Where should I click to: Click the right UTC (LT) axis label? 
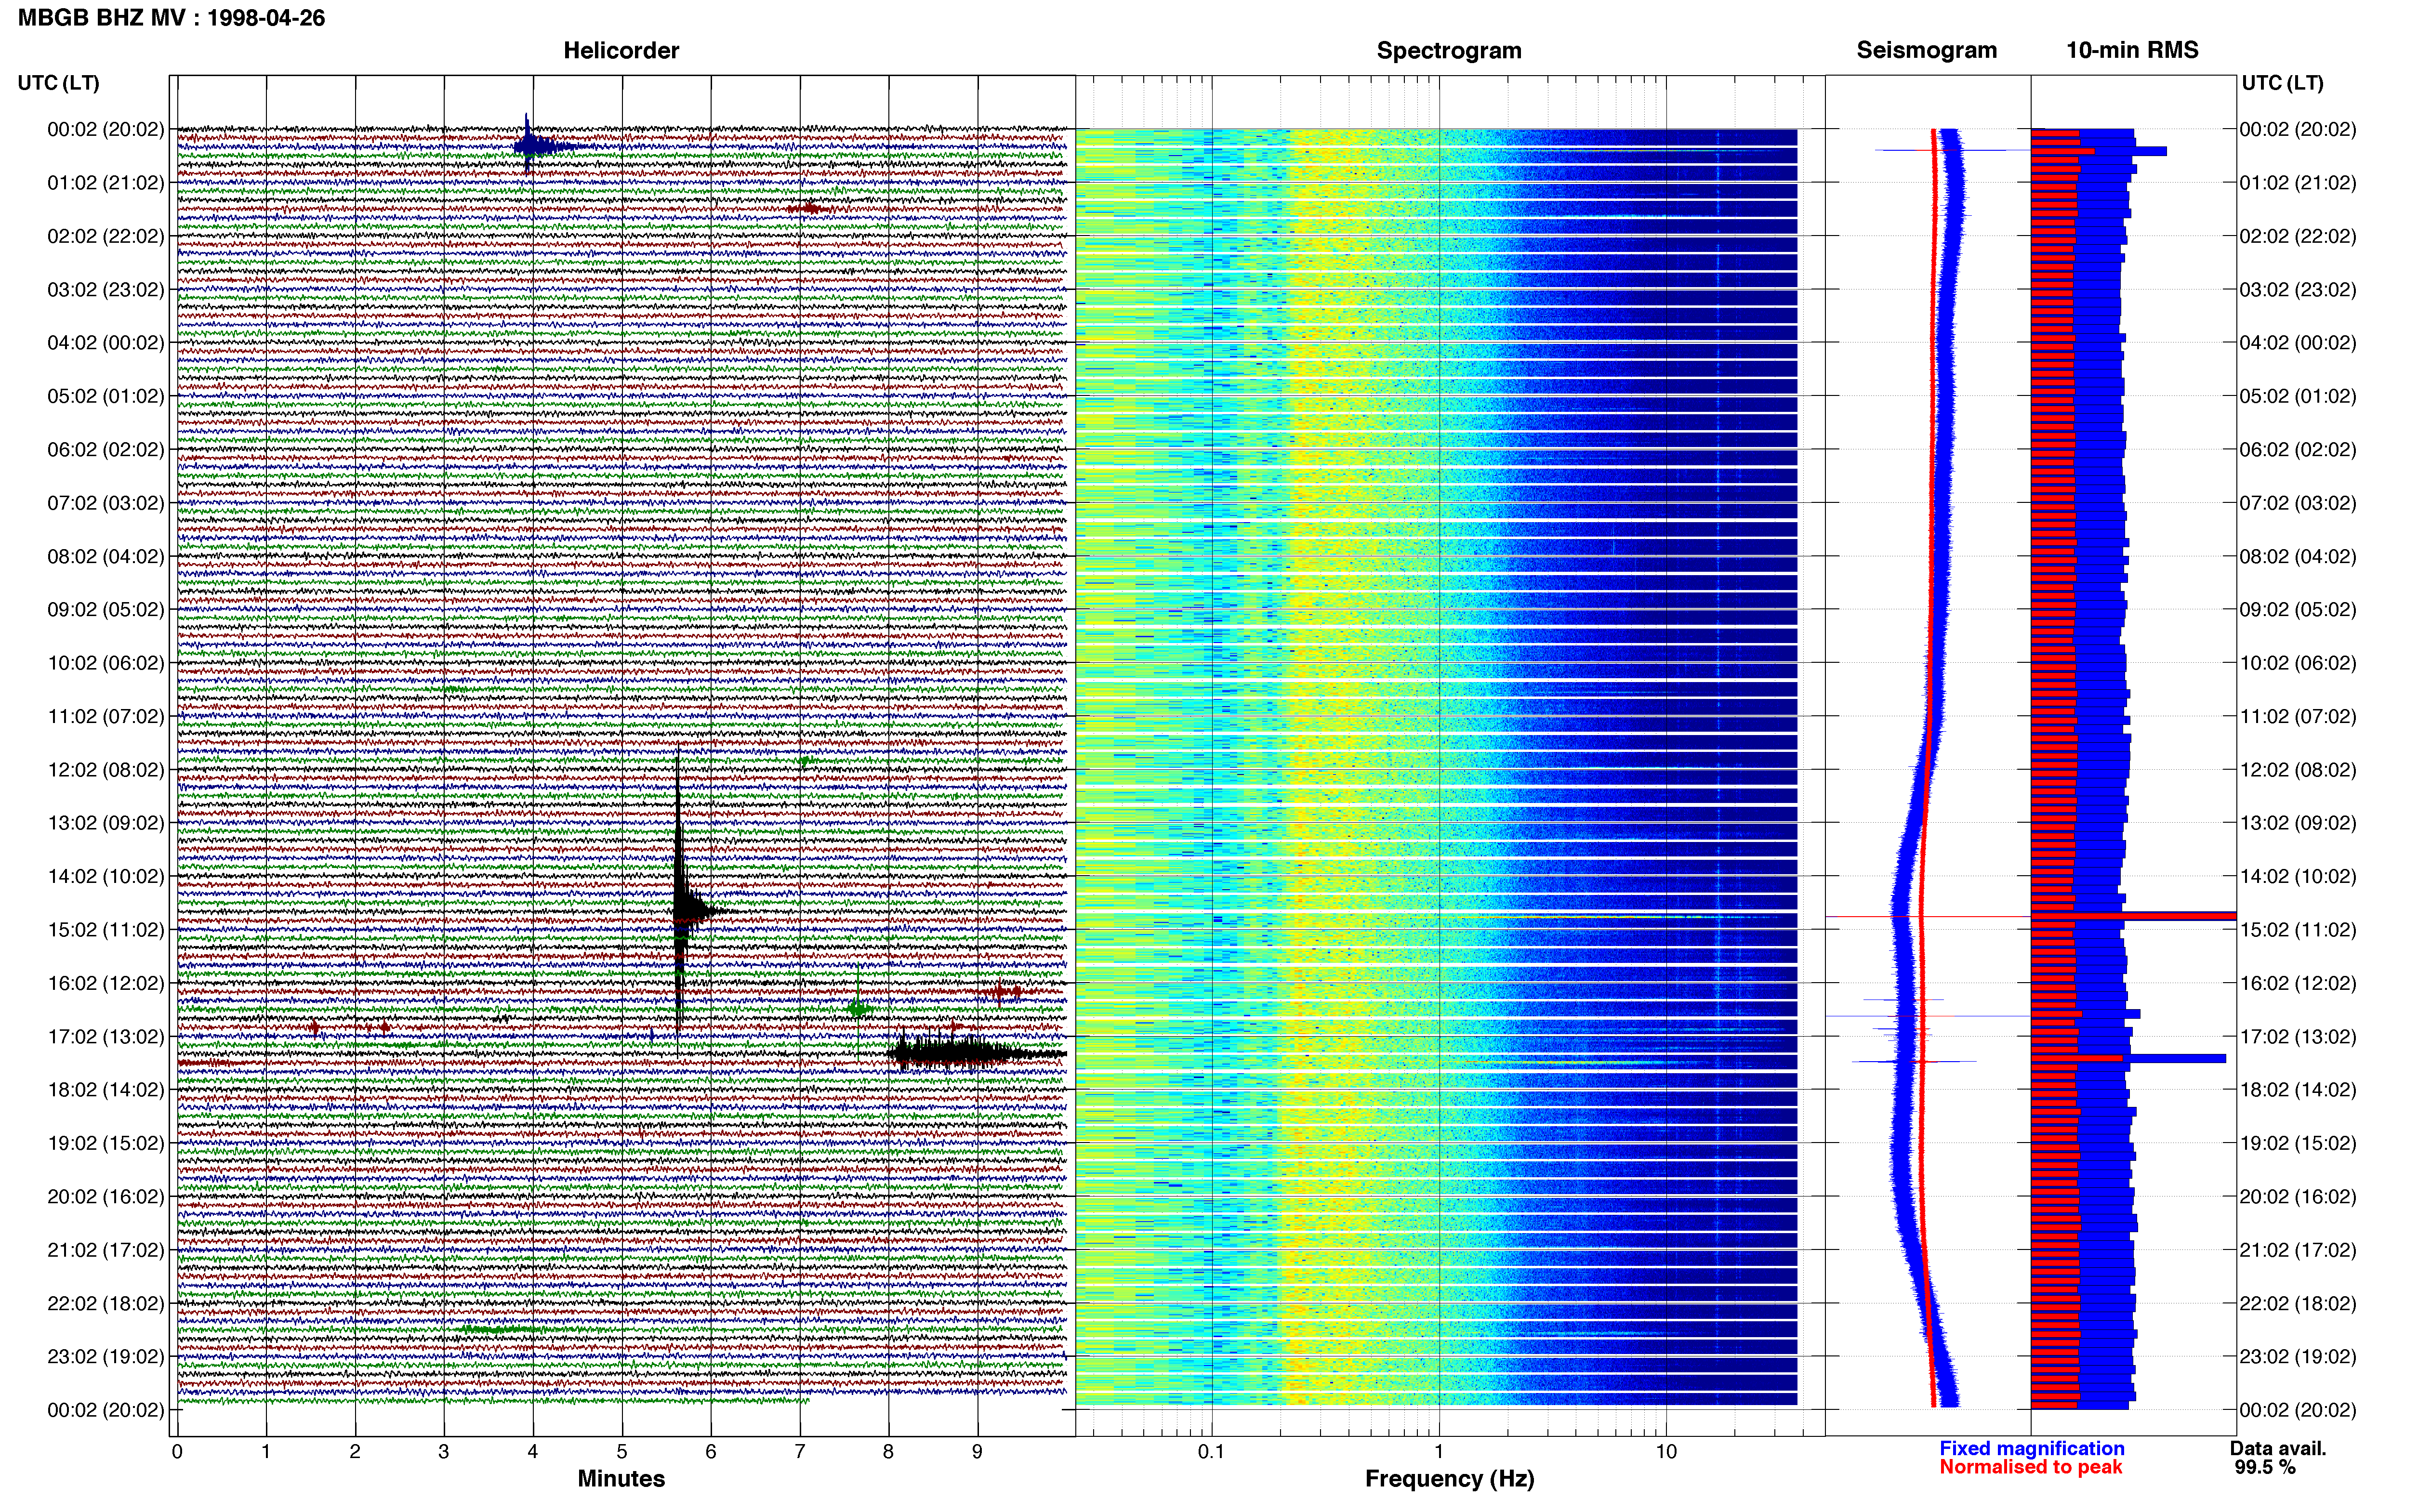coord(2282,83)
